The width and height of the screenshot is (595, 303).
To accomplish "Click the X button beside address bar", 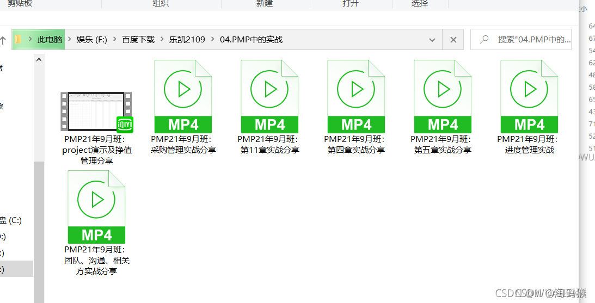I will [453, 40].
